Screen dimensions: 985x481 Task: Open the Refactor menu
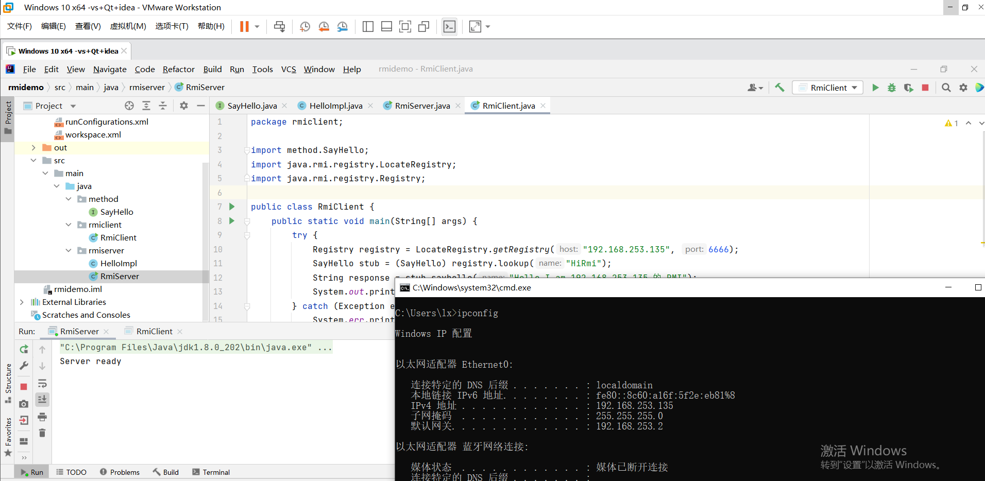[x=179, y=69]
